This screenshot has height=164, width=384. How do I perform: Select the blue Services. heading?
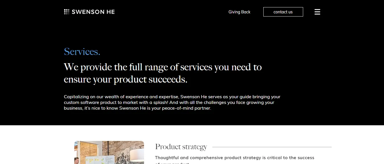[82, 52]
